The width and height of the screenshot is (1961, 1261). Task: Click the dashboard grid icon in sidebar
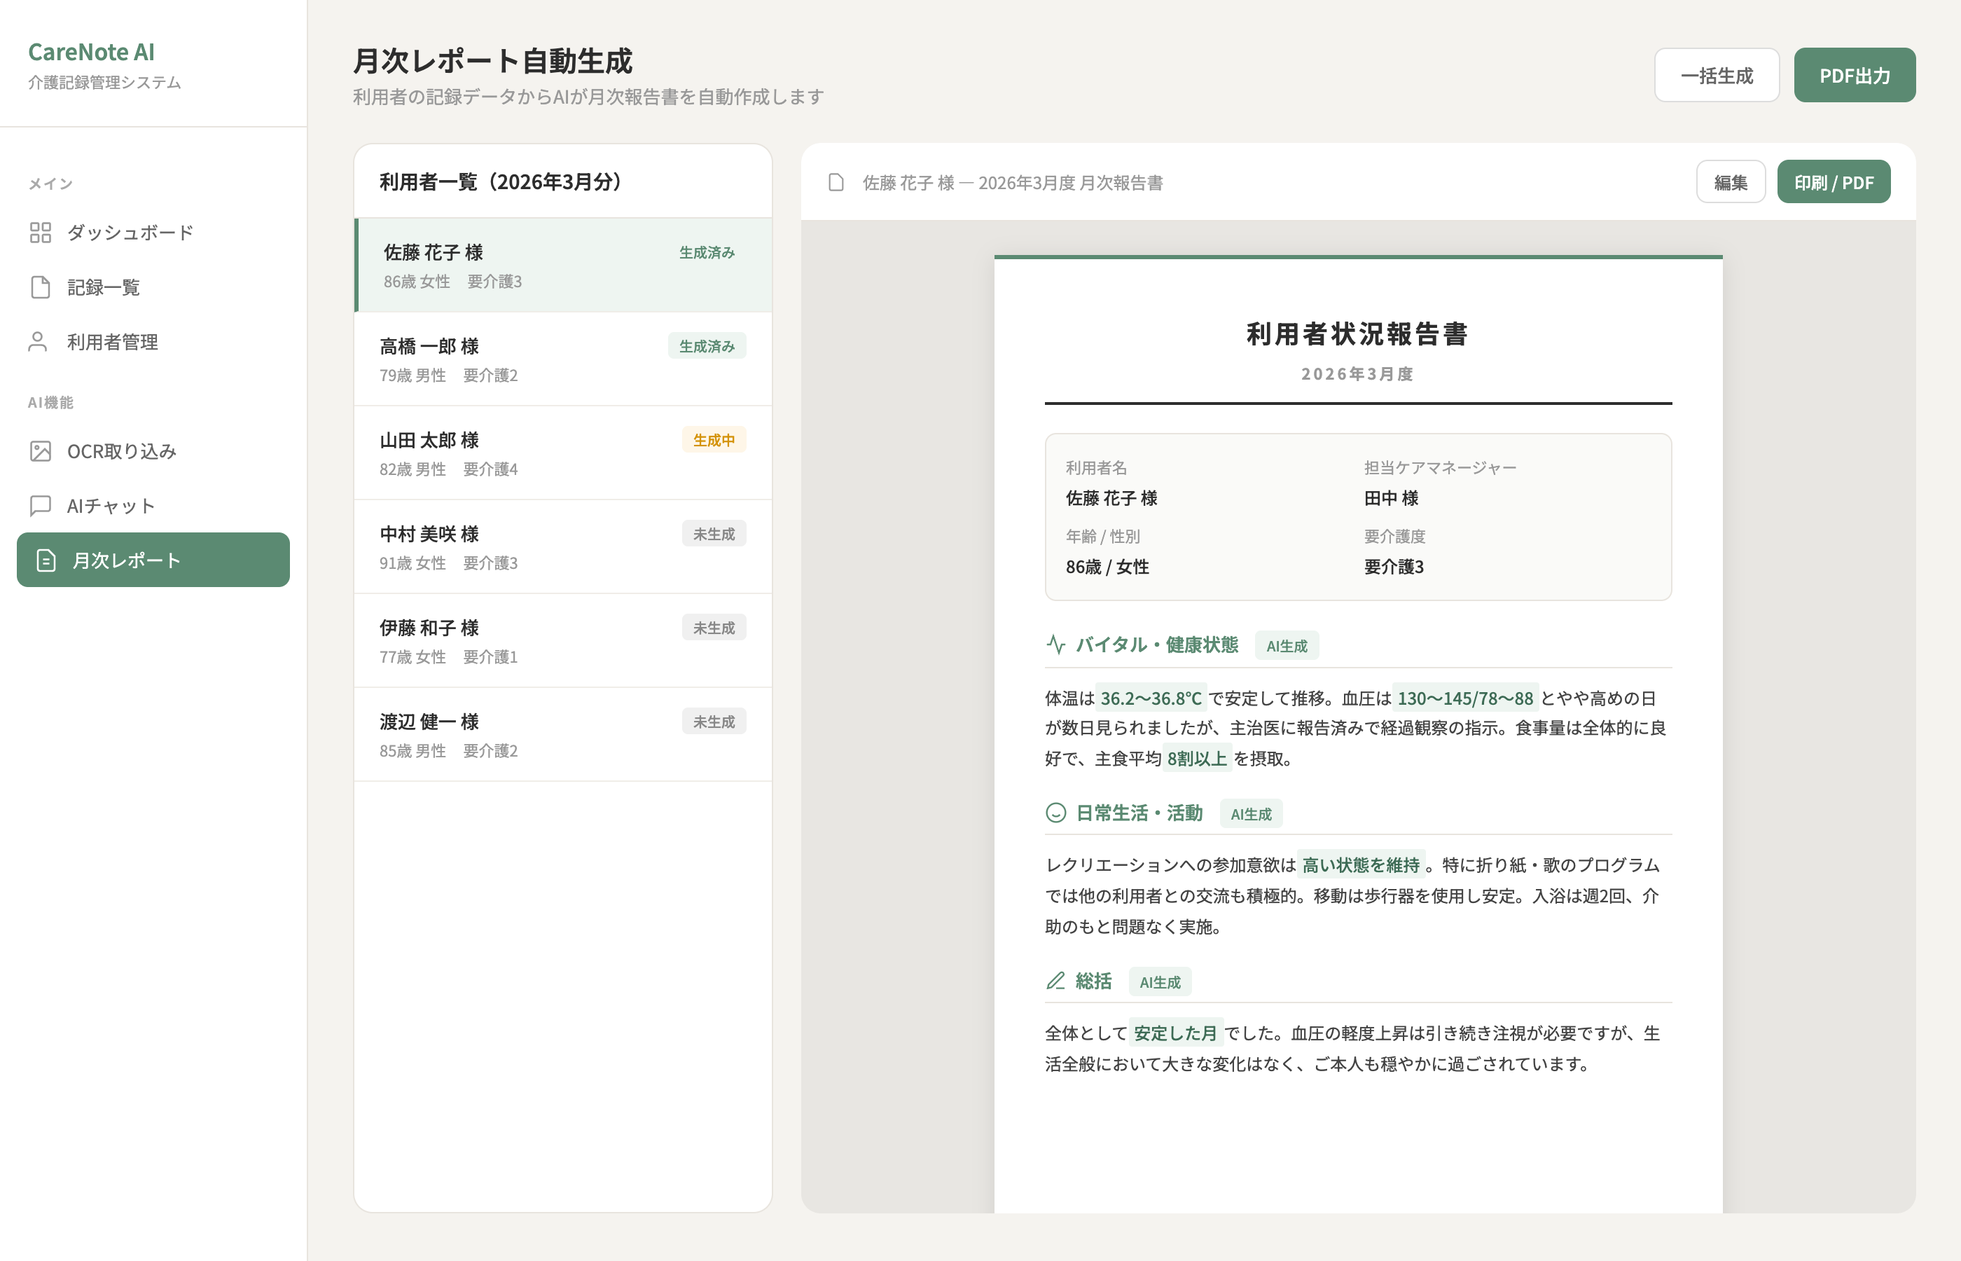click(40, 233)
